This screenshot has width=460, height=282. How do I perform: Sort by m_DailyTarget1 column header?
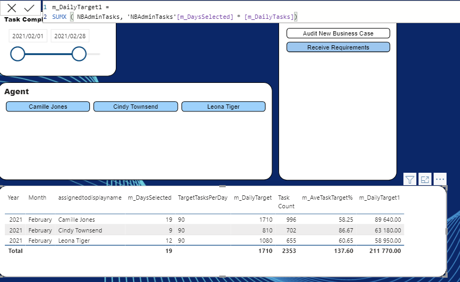pyautogui.click(x=379, y=198)
